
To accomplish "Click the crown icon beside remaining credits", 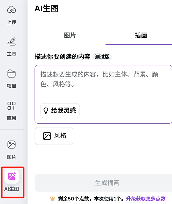I will click(53, 199).
